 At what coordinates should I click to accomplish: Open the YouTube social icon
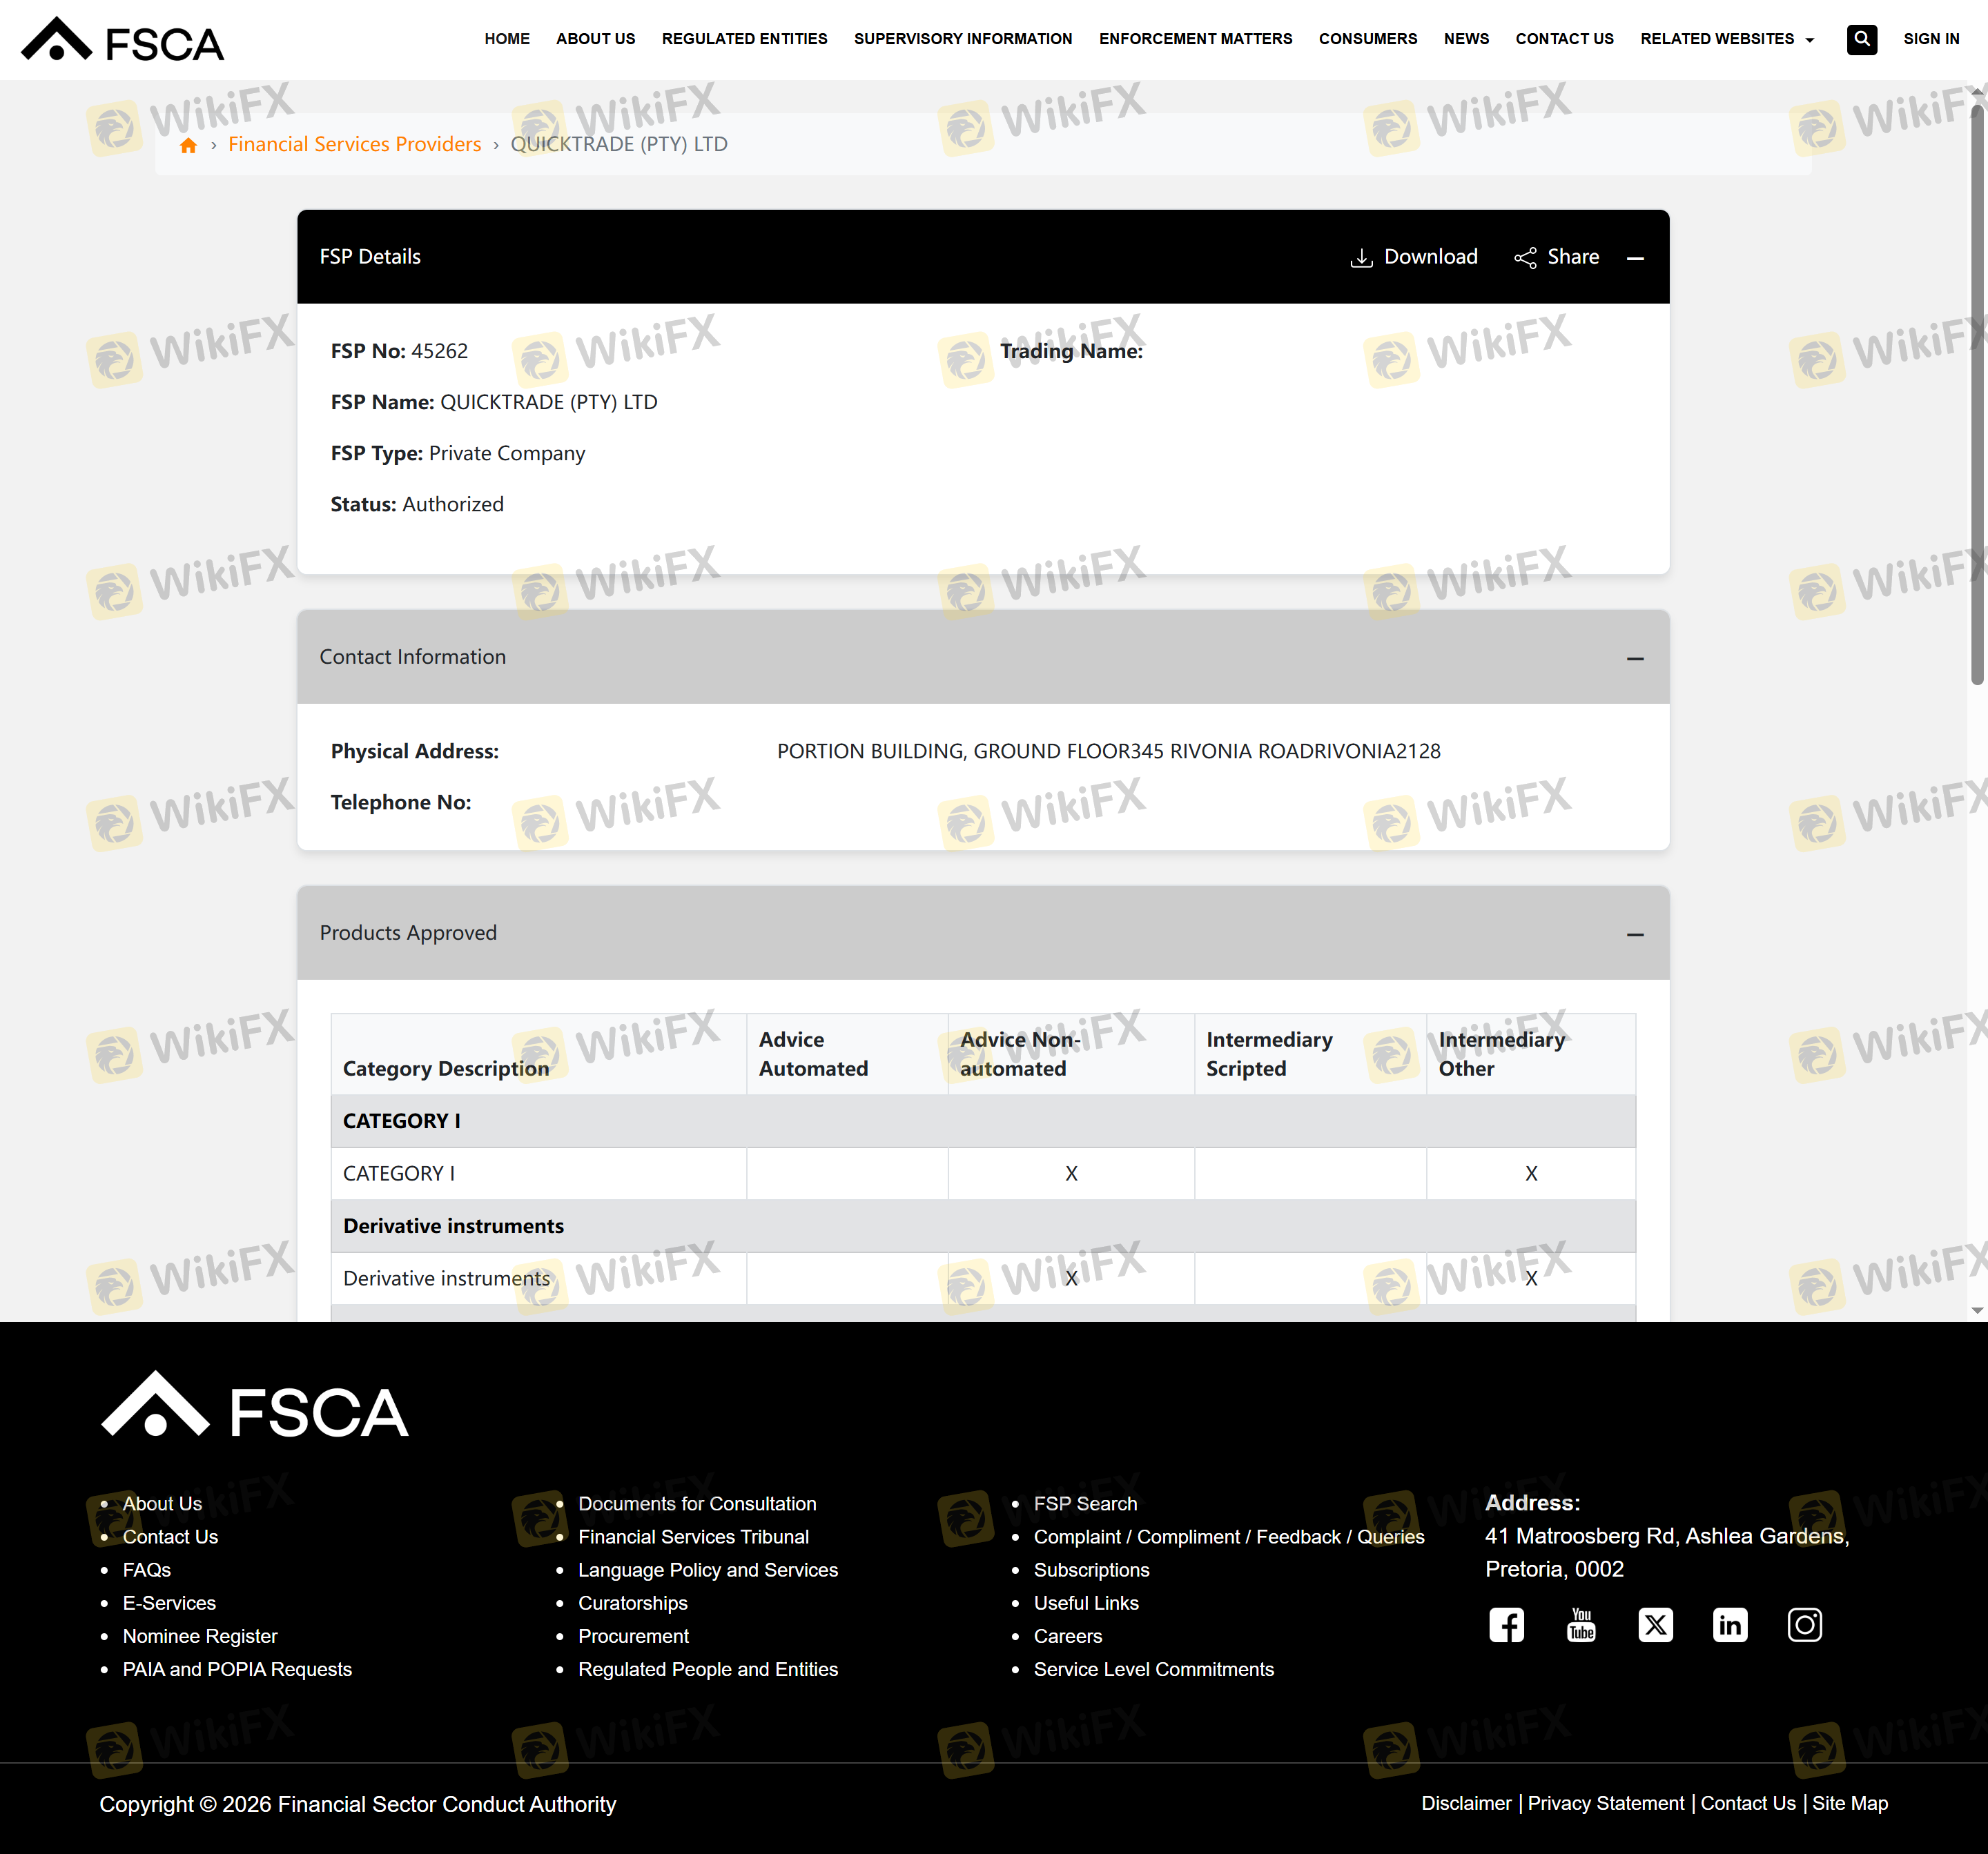coord(1581,1624)
